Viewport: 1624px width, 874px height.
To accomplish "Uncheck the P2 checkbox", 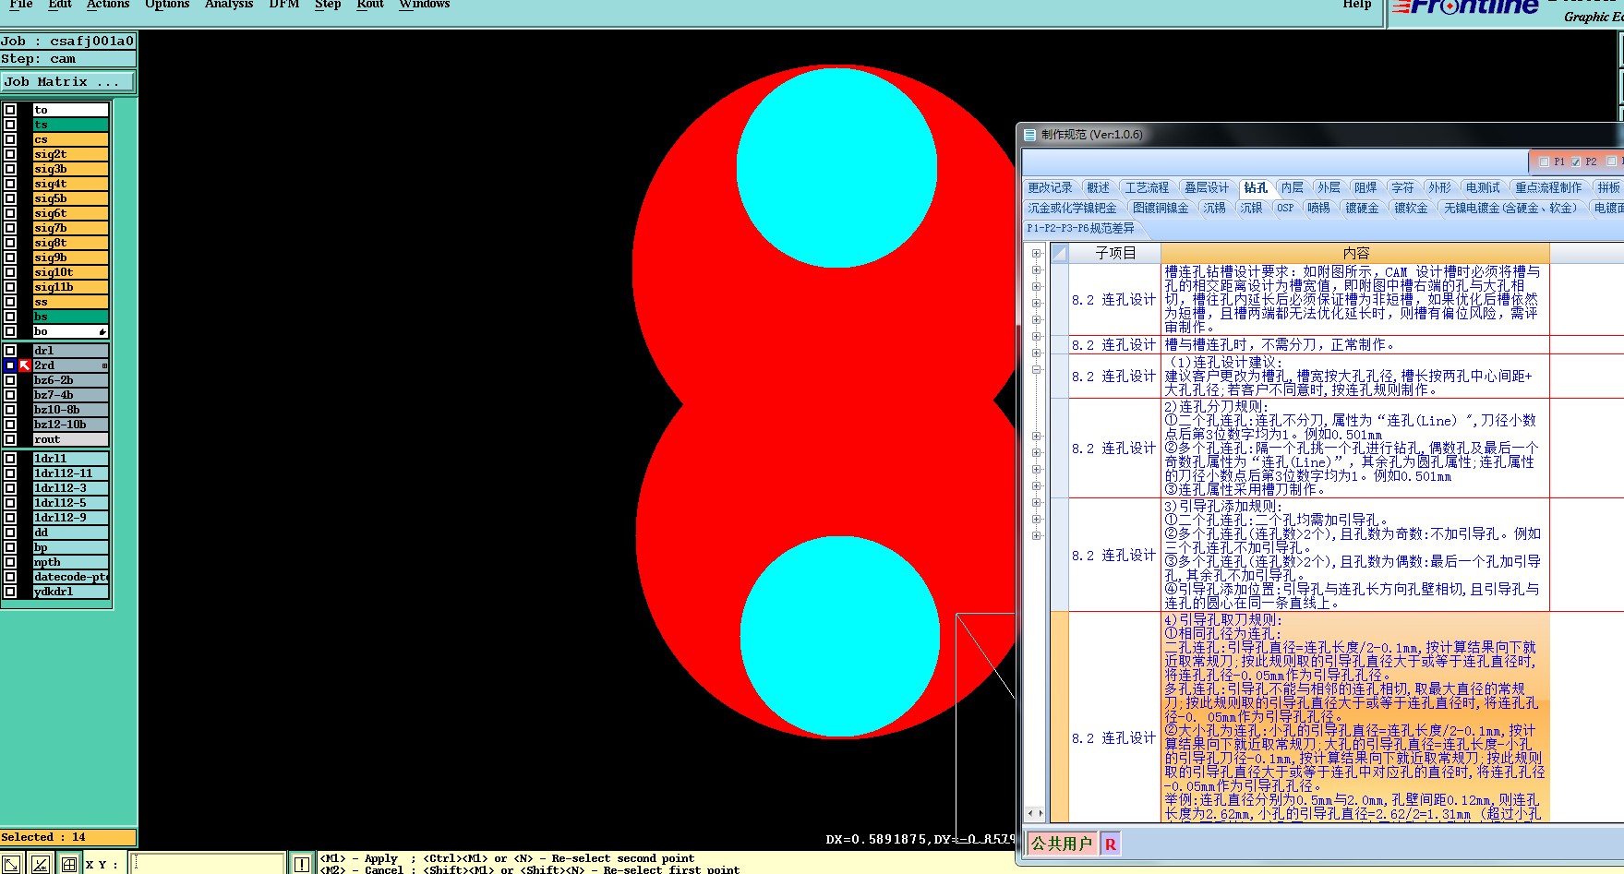I will pyautogui.click(x=1576, y=162).
